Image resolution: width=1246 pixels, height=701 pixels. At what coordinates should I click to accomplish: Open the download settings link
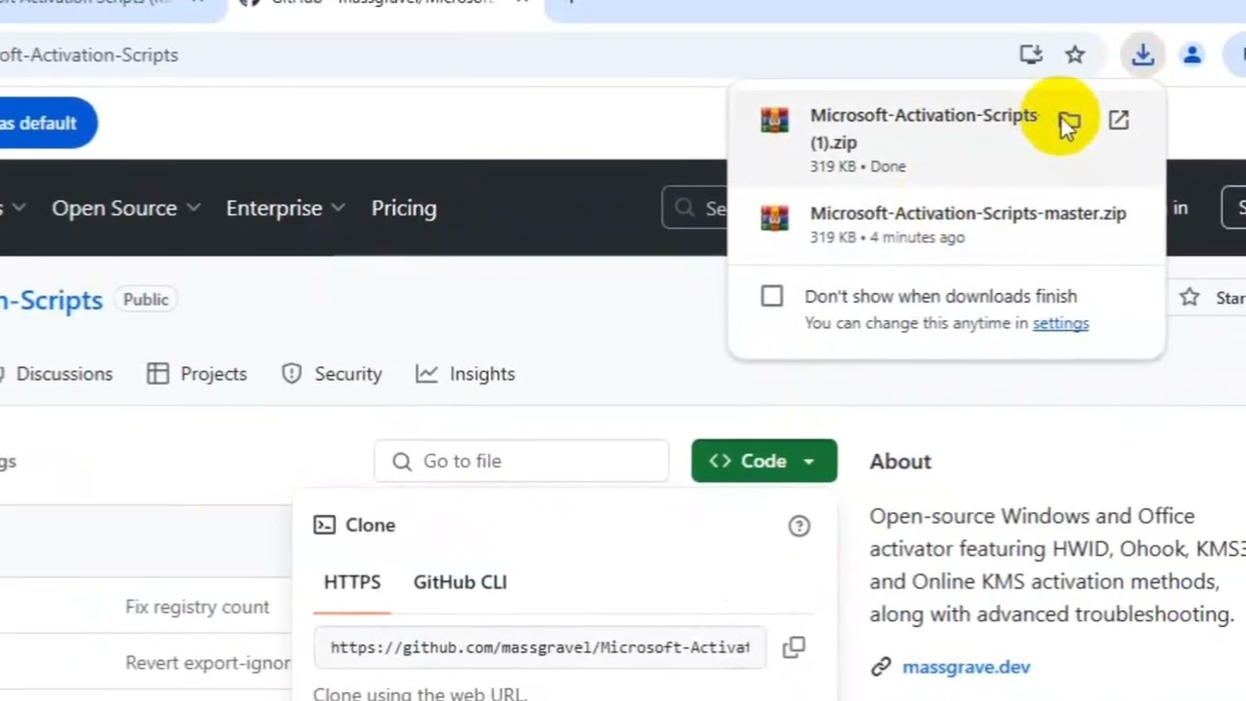1061,323
